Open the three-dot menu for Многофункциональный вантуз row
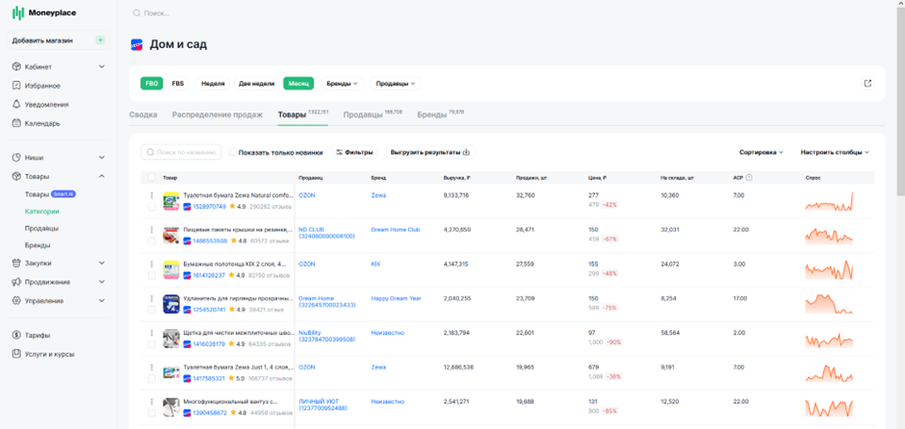The width and height of the screenshot is (905, 429). pyautogui.click(x=152, y=401)
